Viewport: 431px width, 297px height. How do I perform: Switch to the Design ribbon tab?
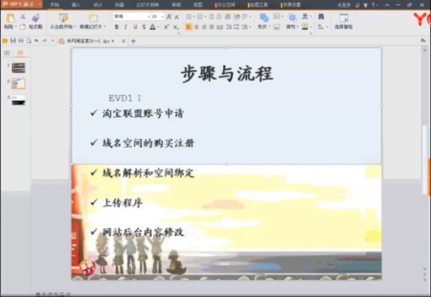point(97,5)
